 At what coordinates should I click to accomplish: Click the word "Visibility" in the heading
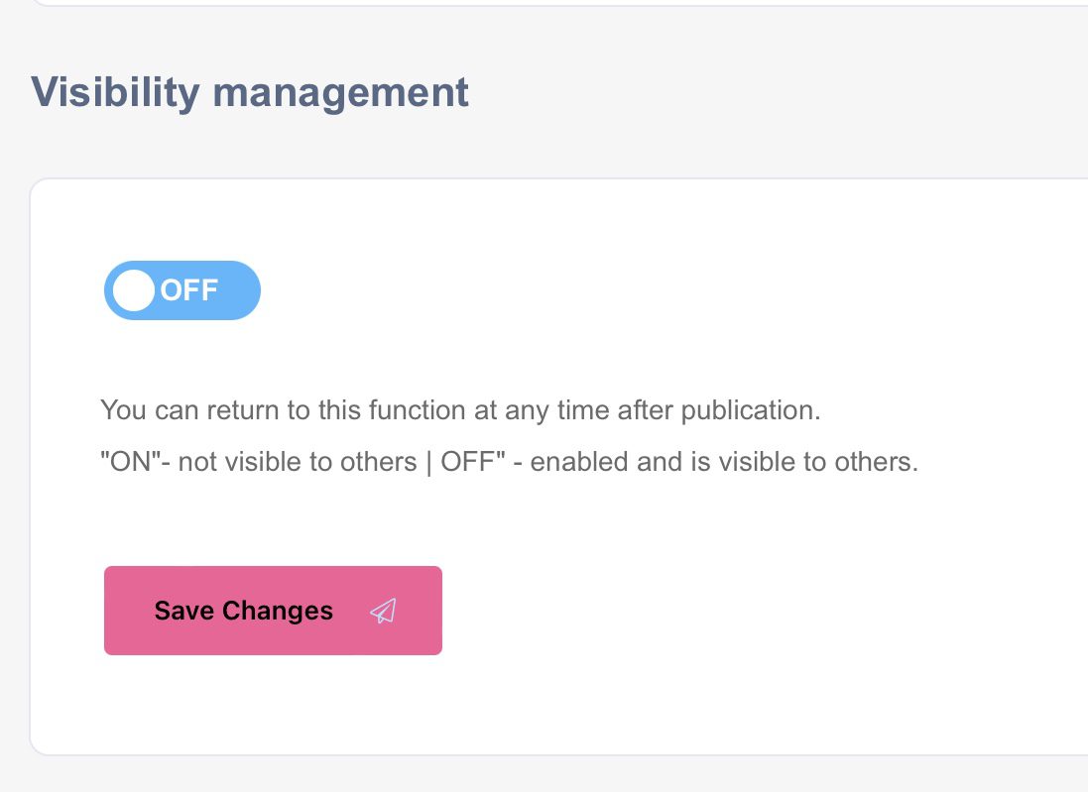pos(115,92)
